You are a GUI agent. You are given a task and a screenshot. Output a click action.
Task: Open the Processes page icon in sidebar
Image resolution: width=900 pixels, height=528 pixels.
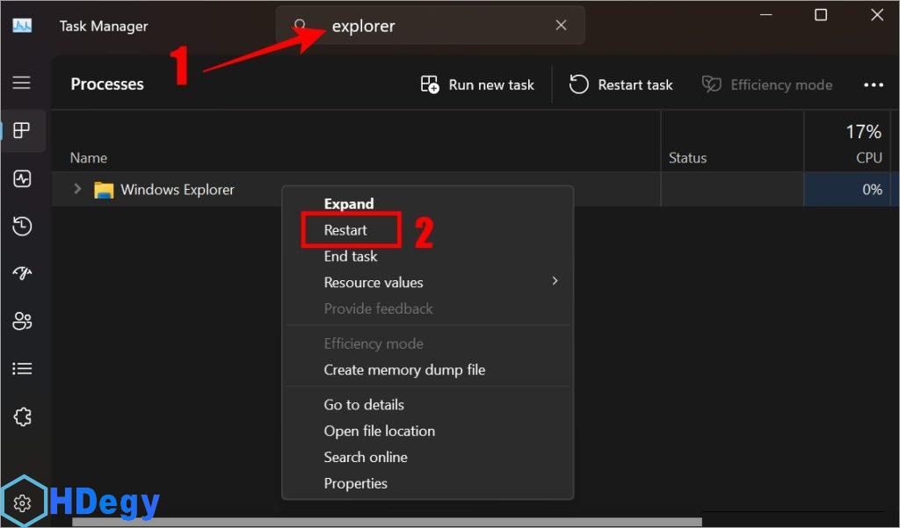pos(22,131)
